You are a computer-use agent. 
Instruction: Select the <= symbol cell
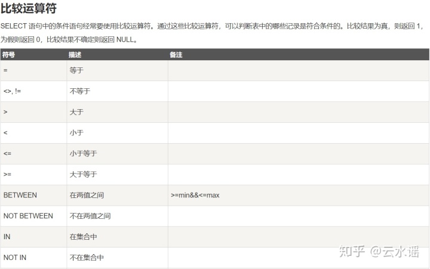coord(33,154)
